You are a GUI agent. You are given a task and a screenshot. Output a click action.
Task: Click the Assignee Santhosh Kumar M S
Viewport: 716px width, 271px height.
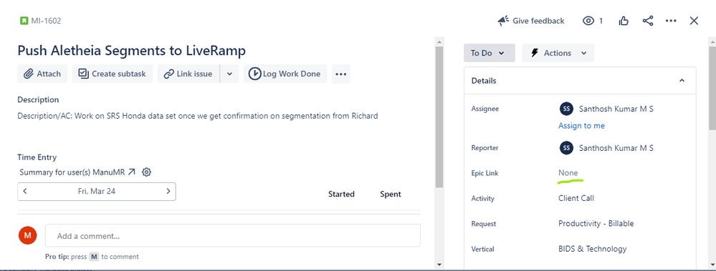pyautogui.click(x=616, y=109)
